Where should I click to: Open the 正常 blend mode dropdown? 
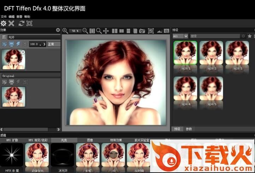(x=54, y=44)
